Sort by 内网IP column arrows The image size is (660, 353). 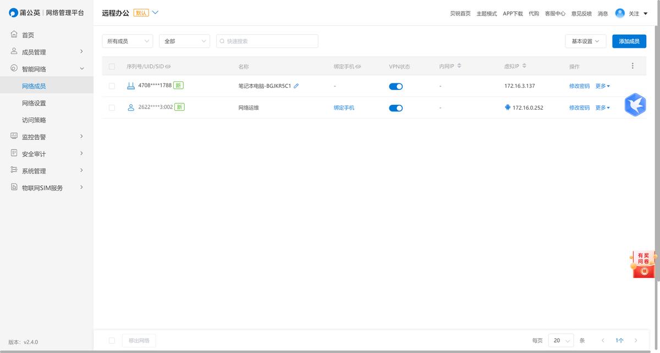(x=459, y=66)
